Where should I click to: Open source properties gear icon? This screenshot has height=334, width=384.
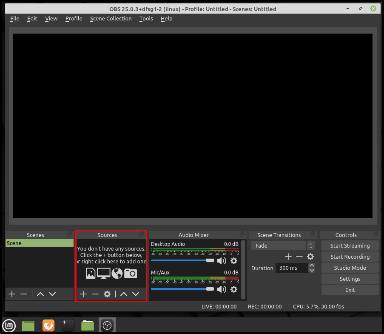click(107, 294)
